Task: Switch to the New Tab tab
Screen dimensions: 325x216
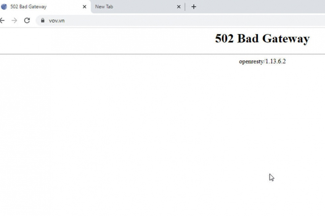Action: coord(133,7)
